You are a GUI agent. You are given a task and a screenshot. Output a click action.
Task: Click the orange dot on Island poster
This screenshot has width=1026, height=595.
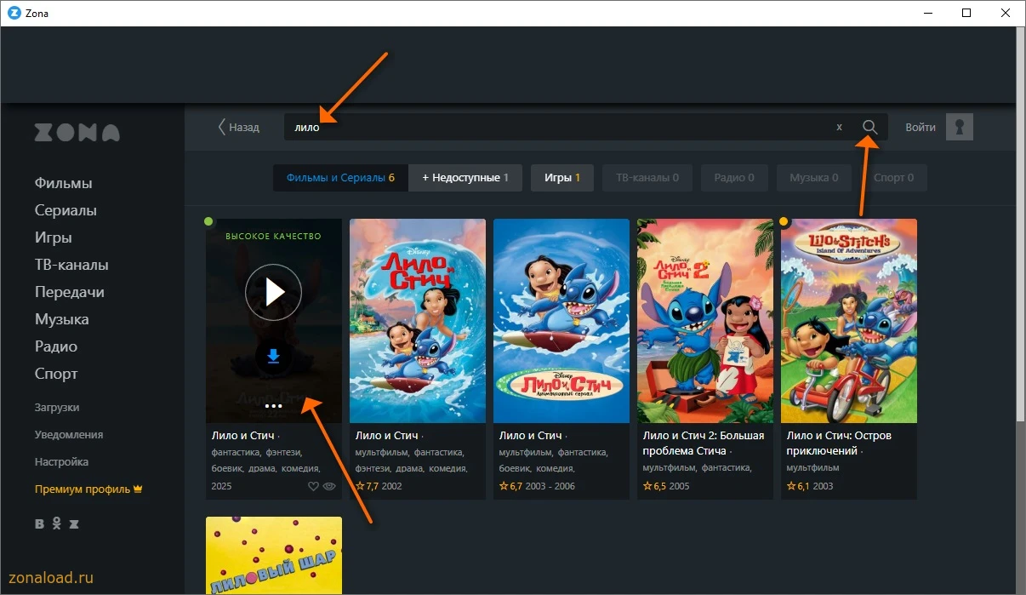point(784,221)
